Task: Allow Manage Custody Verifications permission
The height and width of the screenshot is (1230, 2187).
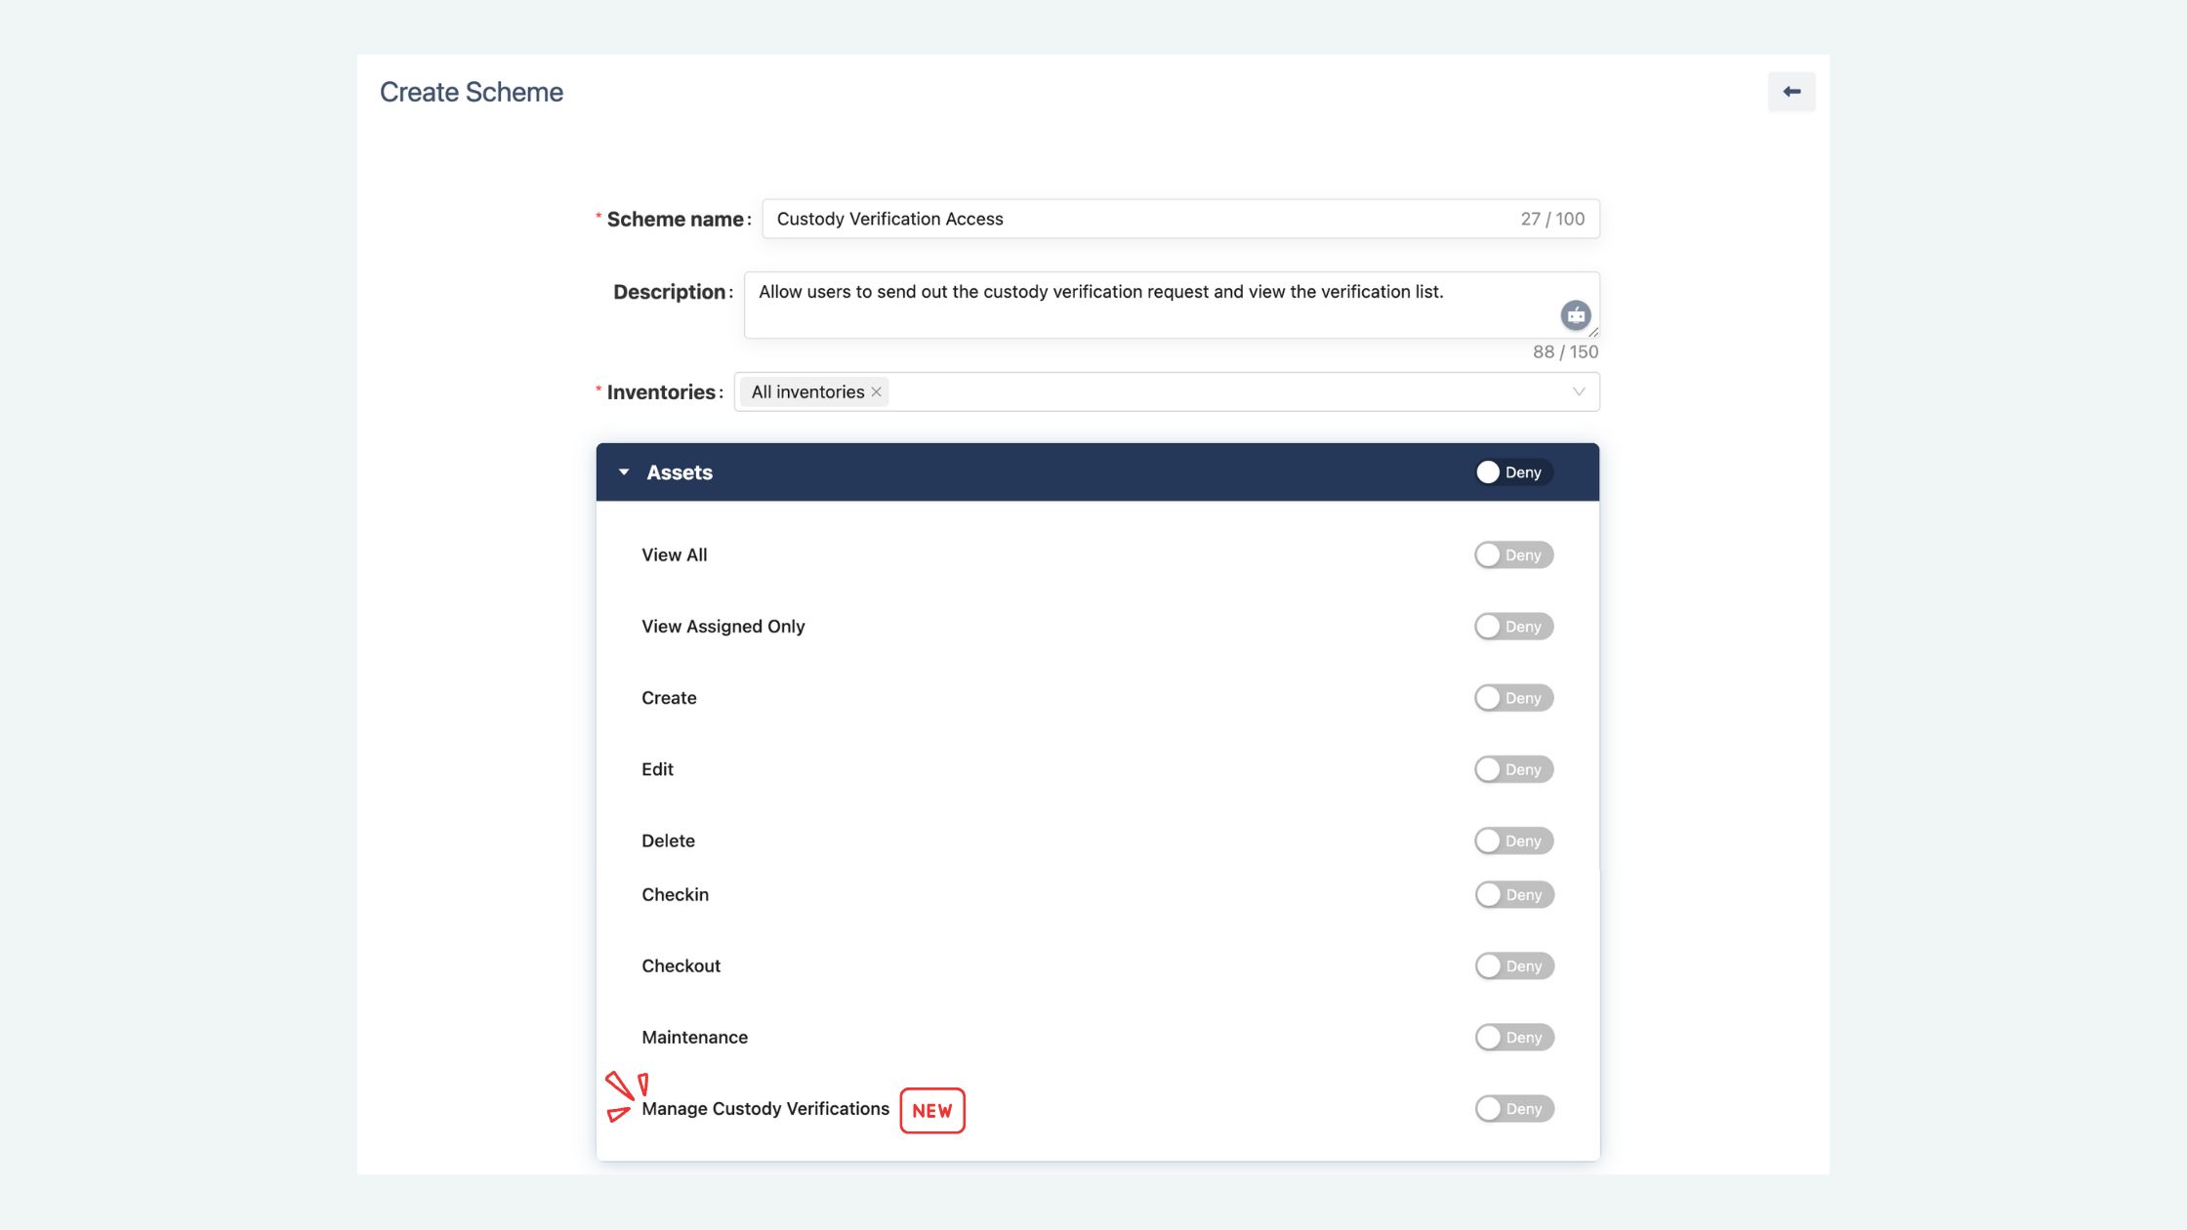Action: (x=1512, y=1108)
